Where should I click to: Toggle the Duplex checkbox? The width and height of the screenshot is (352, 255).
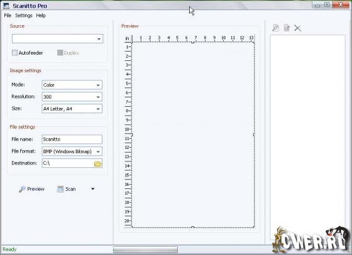[x=60, y=53]
